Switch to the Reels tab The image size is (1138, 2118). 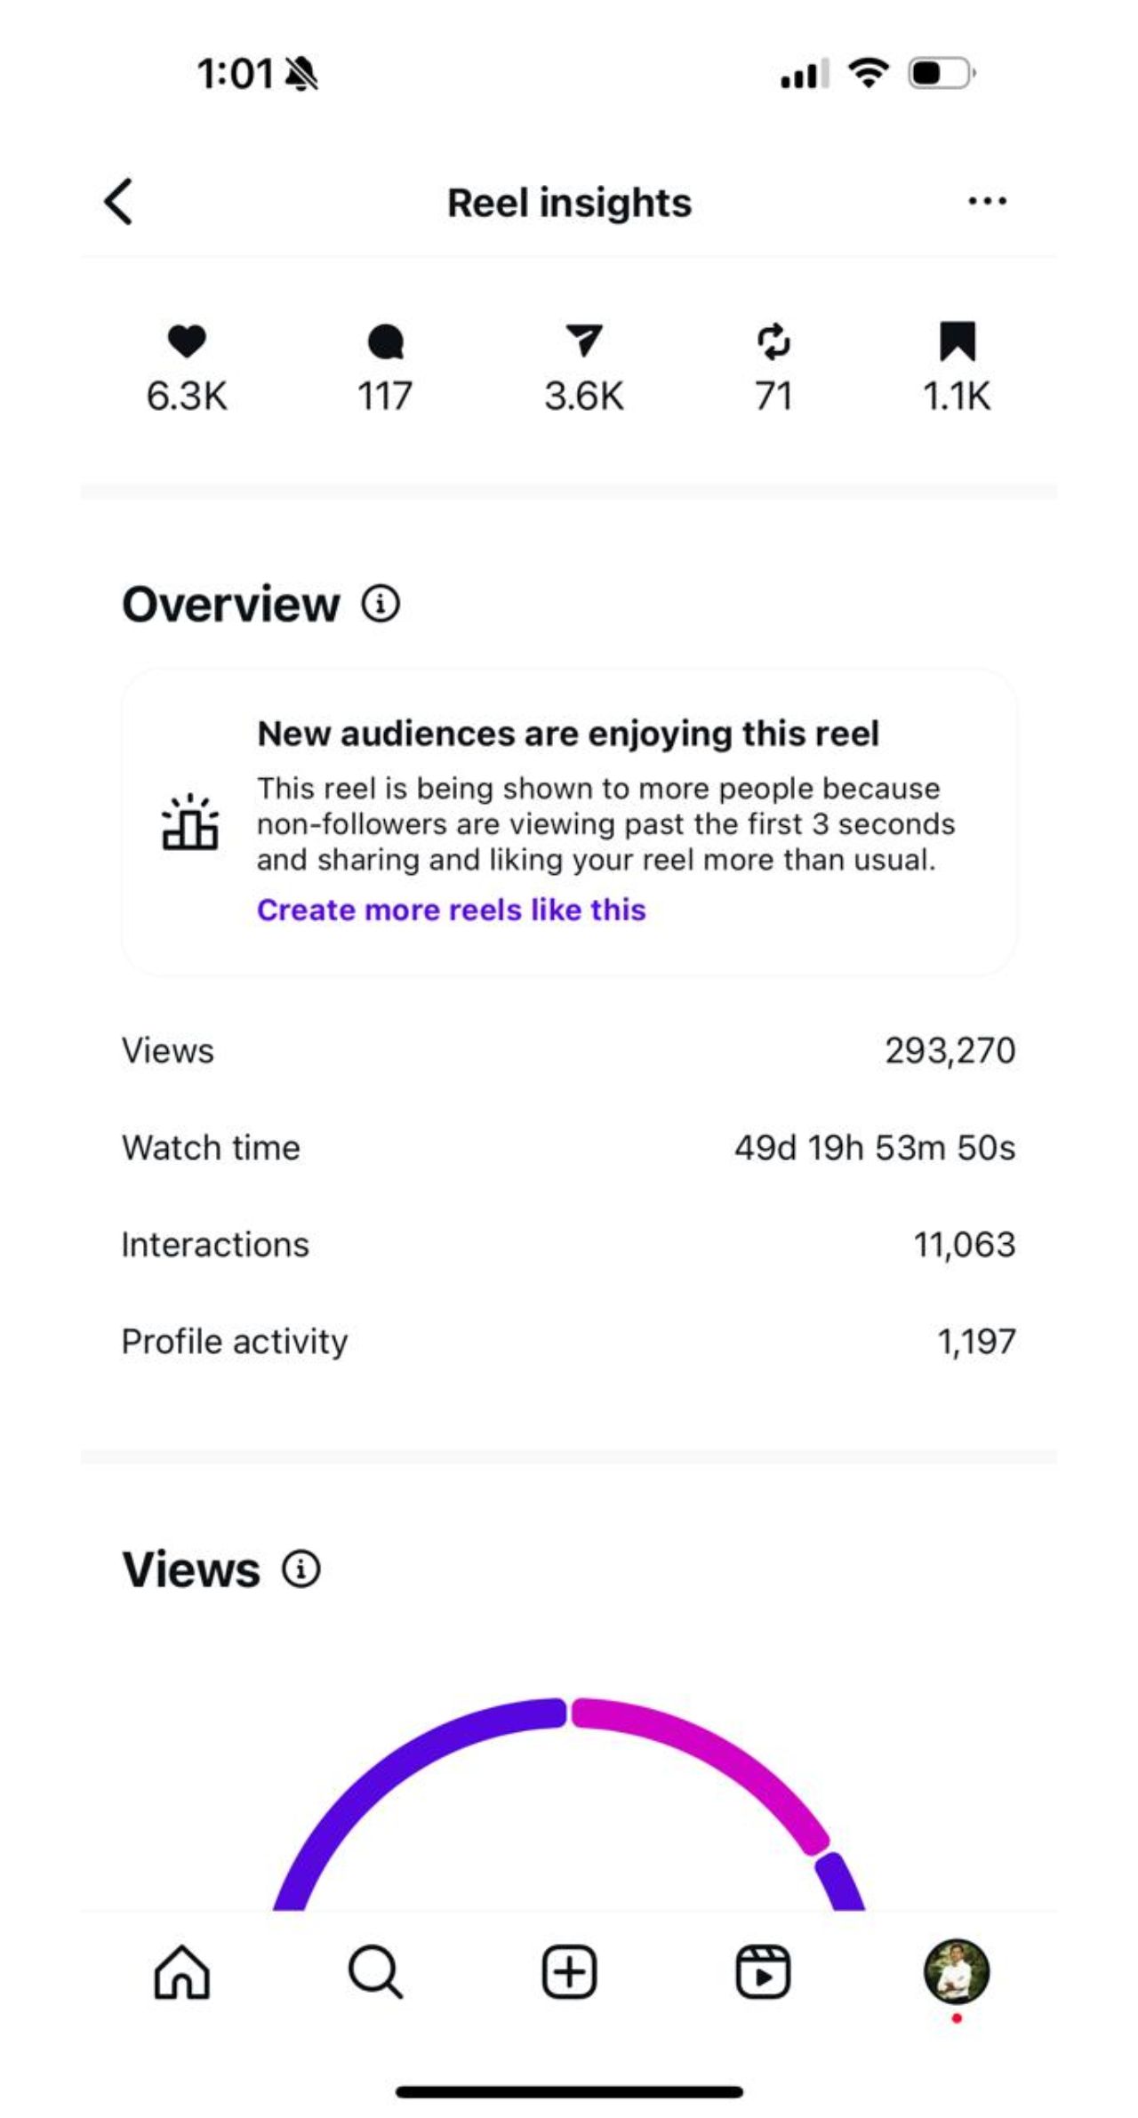pyautogui.click(x=763, y=1972)
